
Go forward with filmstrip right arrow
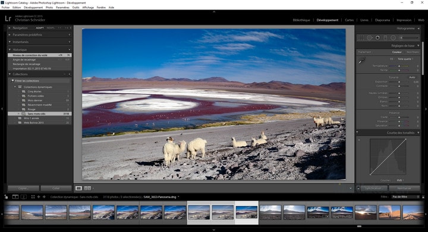(44, 197)
